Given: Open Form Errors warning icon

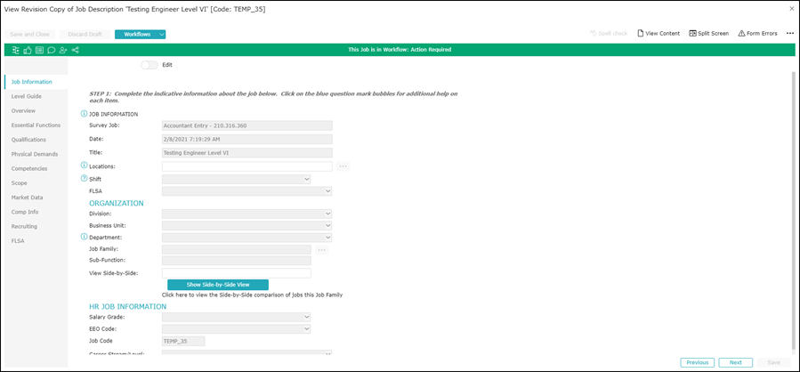Looking at the screenshot, I should (742, 34).
